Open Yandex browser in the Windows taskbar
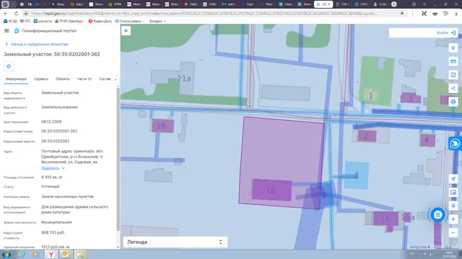Viewport: 462px width, 259px height. coord(51,254)
